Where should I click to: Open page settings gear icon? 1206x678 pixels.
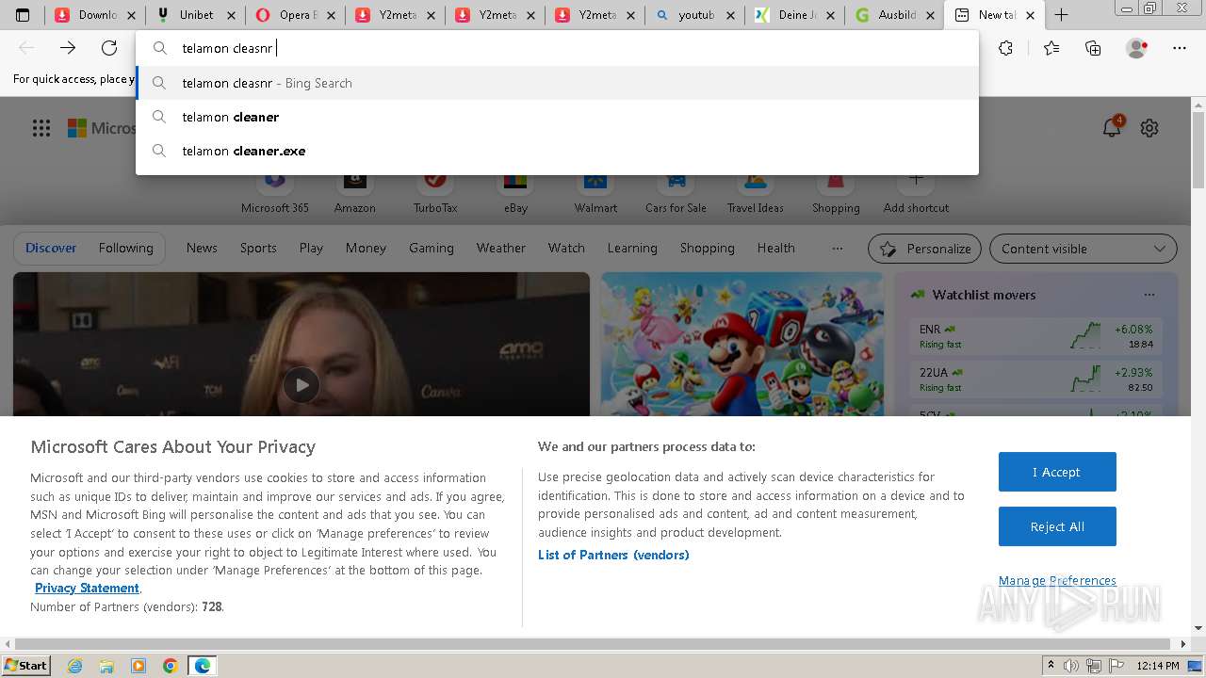(x=1149, y=128)
